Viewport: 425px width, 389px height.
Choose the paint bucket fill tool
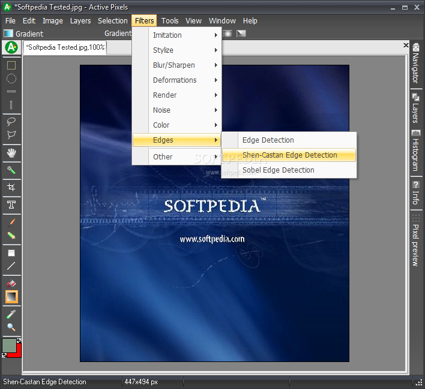click(x=11, y=284)
